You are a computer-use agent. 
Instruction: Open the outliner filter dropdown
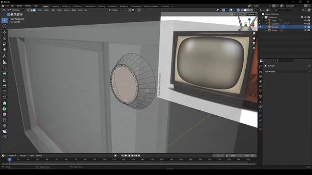(304, 10)
